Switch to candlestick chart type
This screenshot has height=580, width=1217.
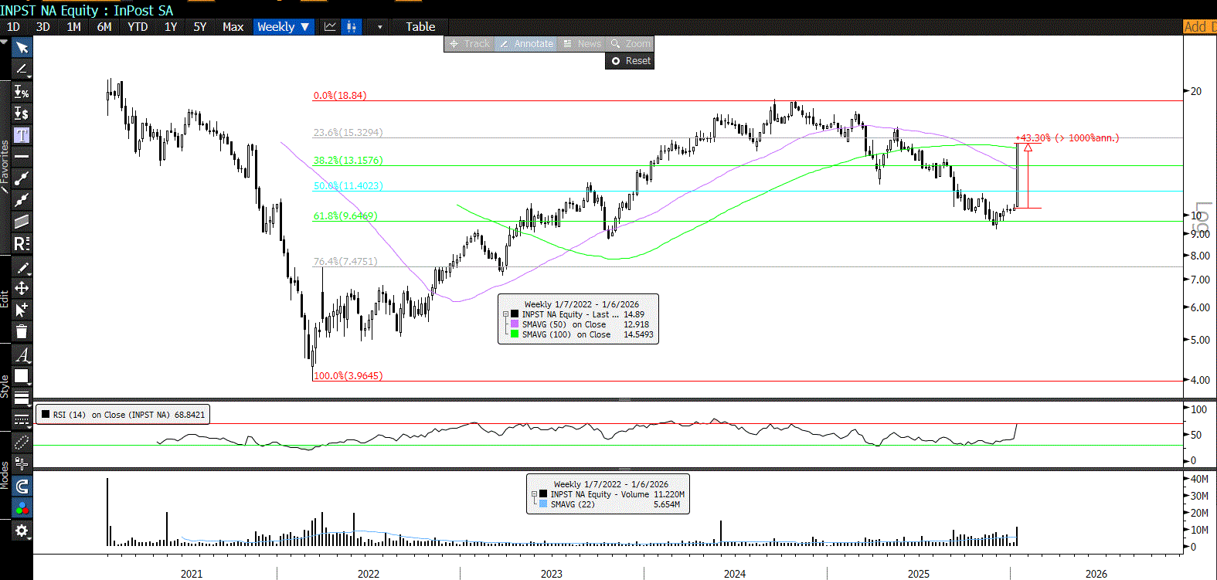pos(352,27)
